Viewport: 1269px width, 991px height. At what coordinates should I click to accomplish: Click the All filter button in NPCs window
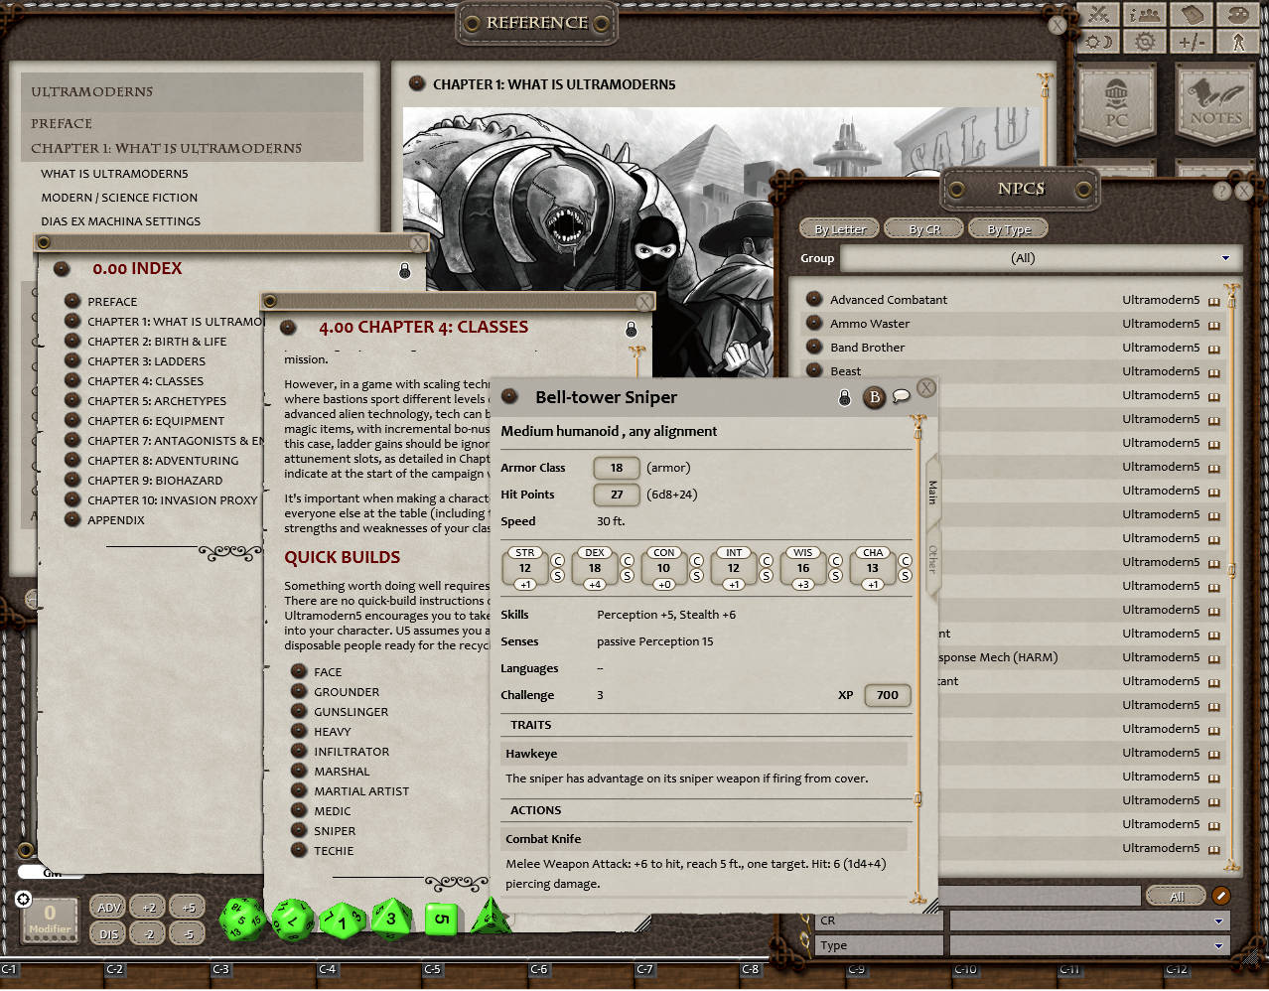click(x=1176, y=895)
